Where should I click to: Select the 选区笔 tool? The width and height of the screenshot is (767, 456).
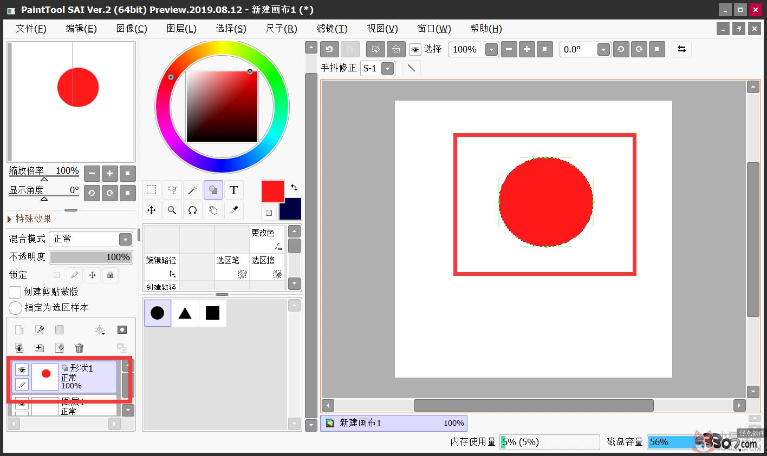(x=232, y=267)
